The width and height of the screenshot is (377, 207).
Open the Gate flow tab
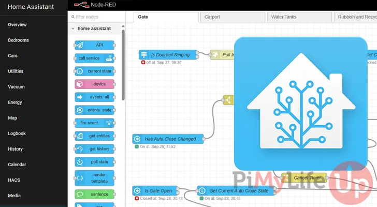(x=166, y=17)
